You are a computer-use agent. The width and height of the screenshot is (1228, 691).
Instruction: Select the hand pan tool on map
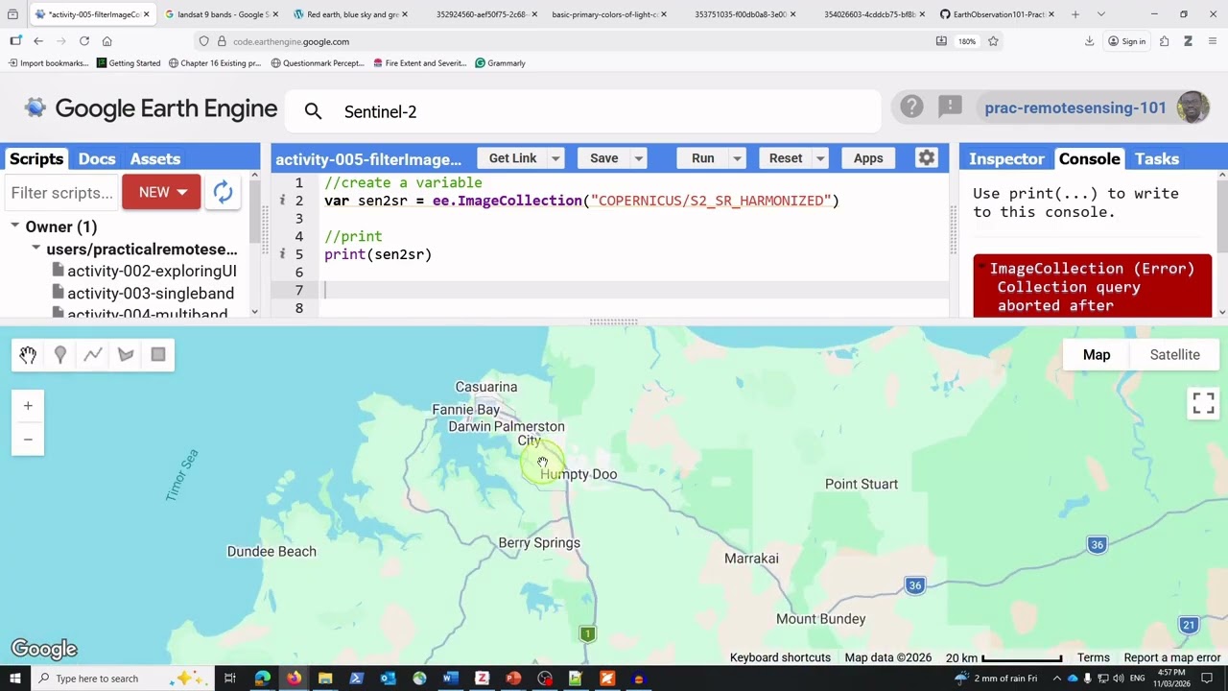28,355
